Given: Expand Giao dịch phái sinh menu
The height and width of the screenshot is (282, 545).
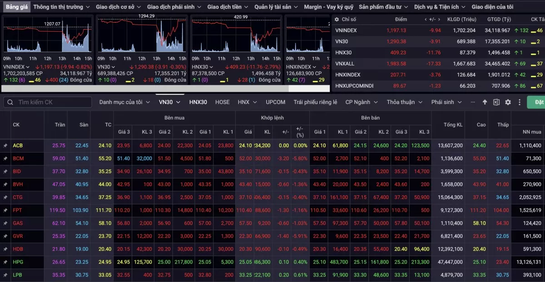Looking at the screenshot, I should (174, 7).
